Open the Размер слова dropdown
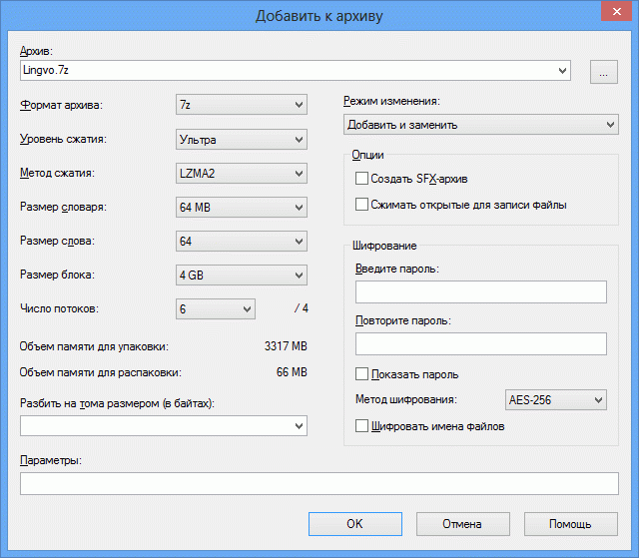The width and height of the screenshot is (639, 558). click(x=241, y=242)
